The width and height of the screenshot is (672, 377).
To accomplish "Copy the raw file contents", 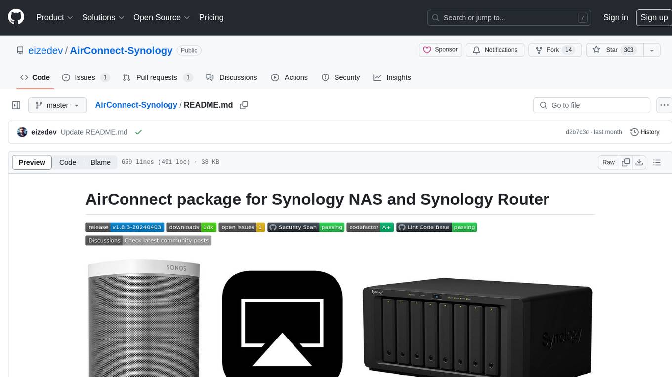I will coord(626,162).
